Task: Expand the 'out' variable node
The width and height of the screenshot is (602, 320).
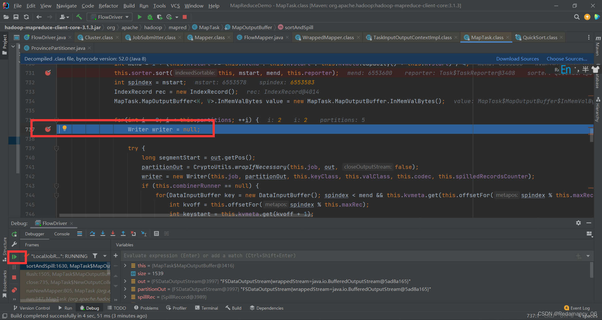Action: pyautogui.click(x=125, y=281)
